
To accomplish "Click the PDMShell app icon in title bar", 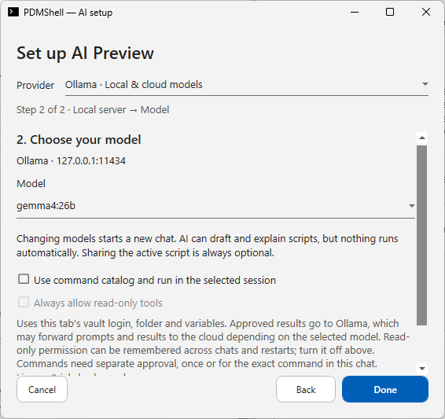I will (x=13, y=13).
